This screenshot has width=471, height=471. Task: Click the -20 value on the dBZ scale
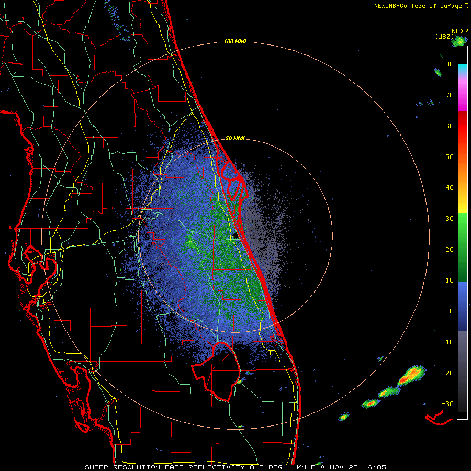coord(447,373)
